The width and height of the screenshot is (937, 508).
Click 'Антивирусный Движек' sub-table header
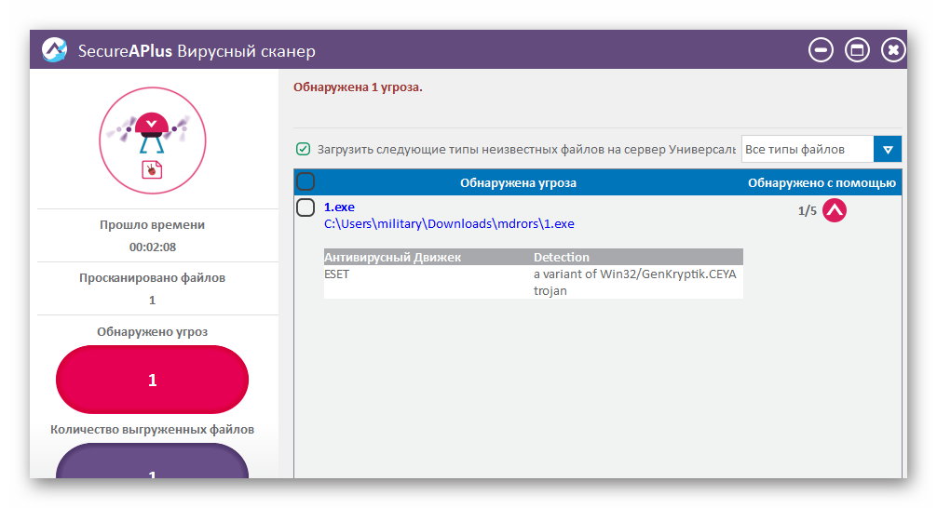tap(393, 258)
